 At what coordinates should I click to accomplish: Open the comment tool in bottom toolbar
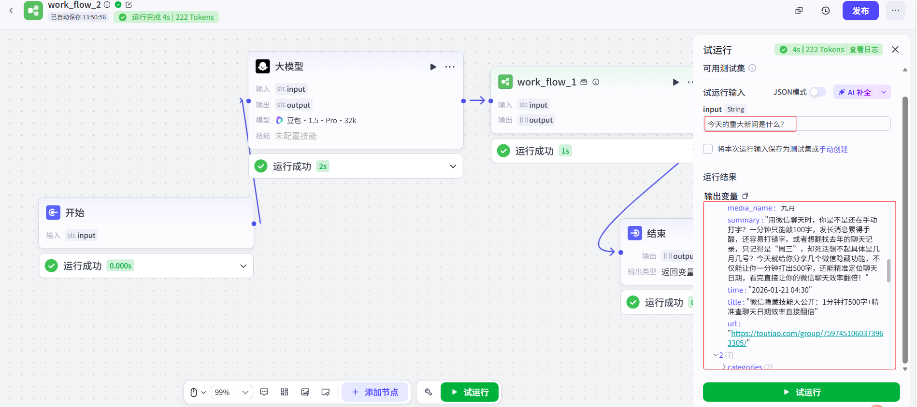(x=264, y=392)
